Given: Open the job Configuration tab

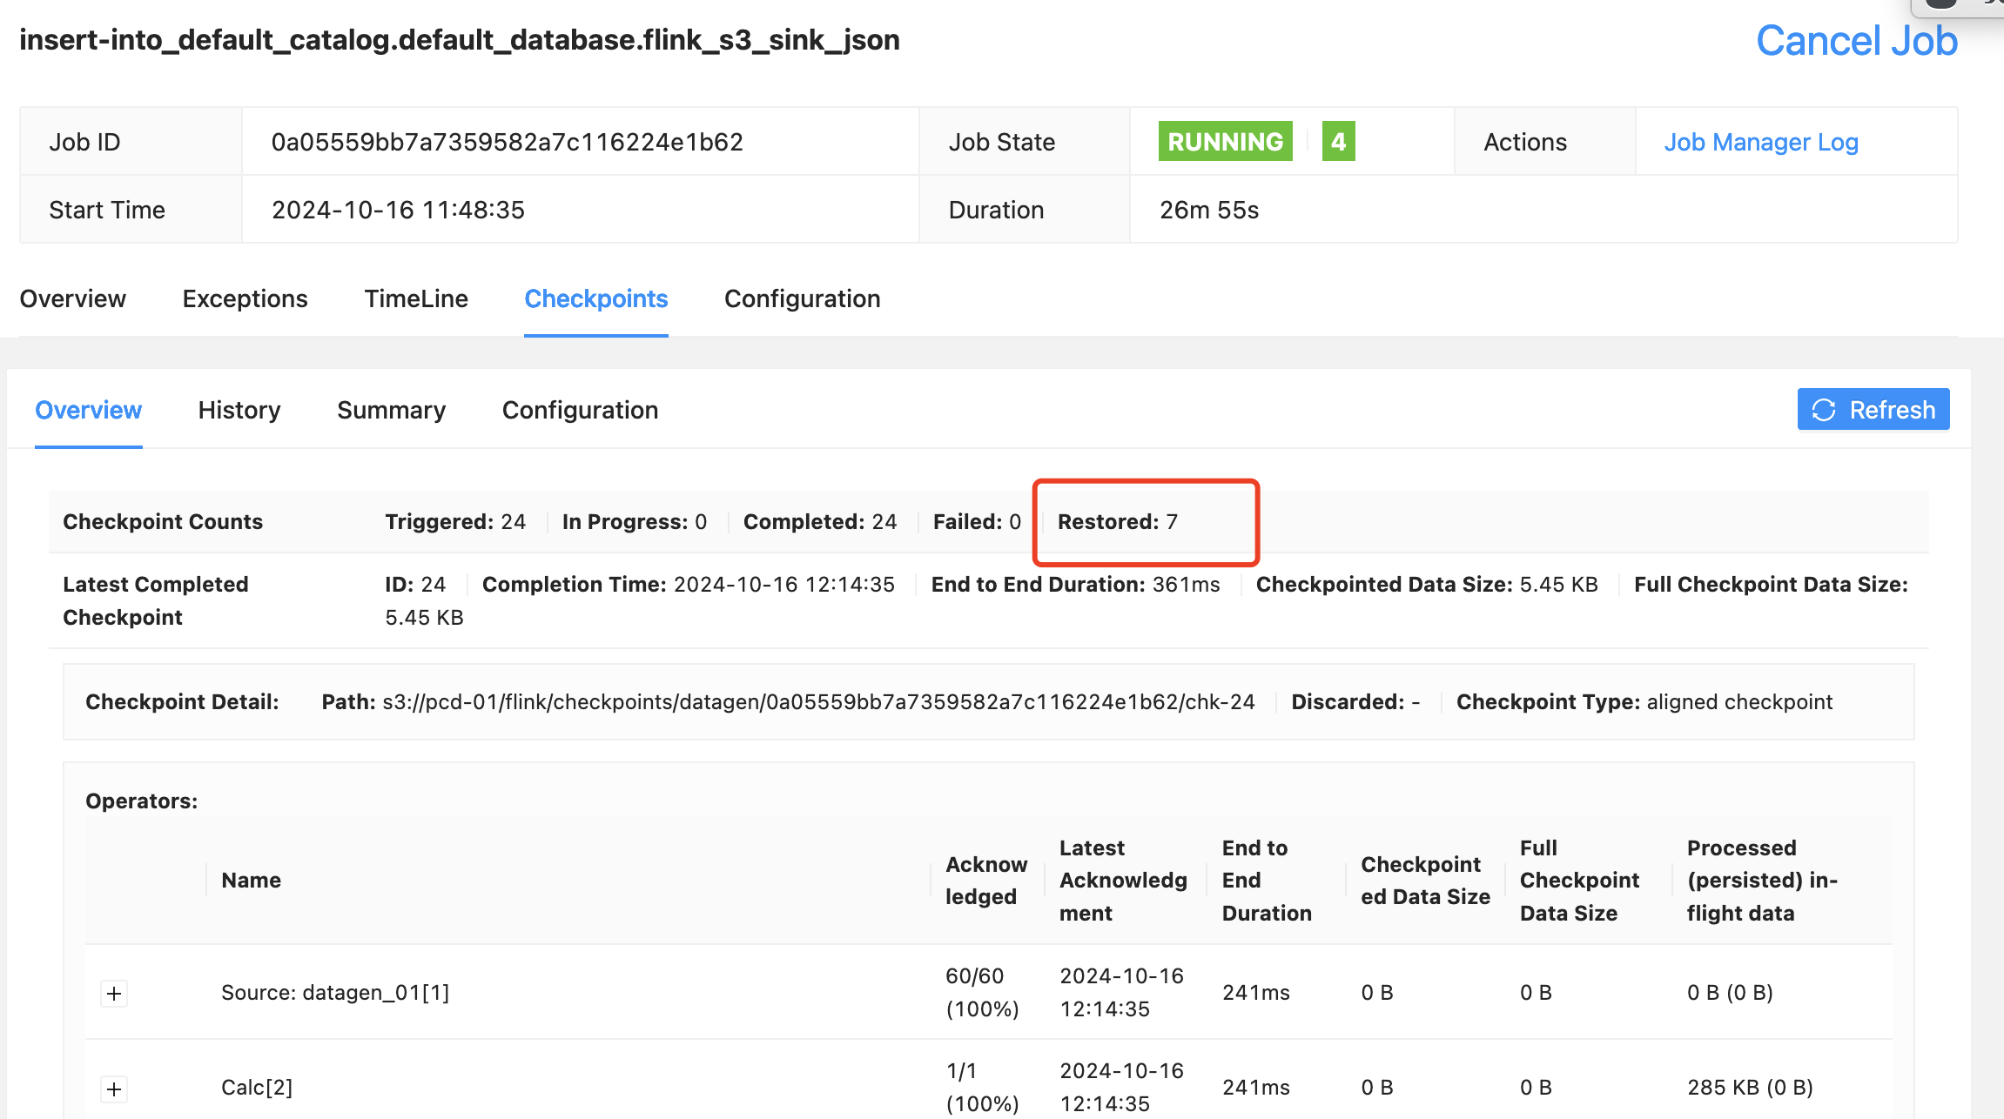Looking at the screenshot, I should pyautogui.click(x=802, y=298).
